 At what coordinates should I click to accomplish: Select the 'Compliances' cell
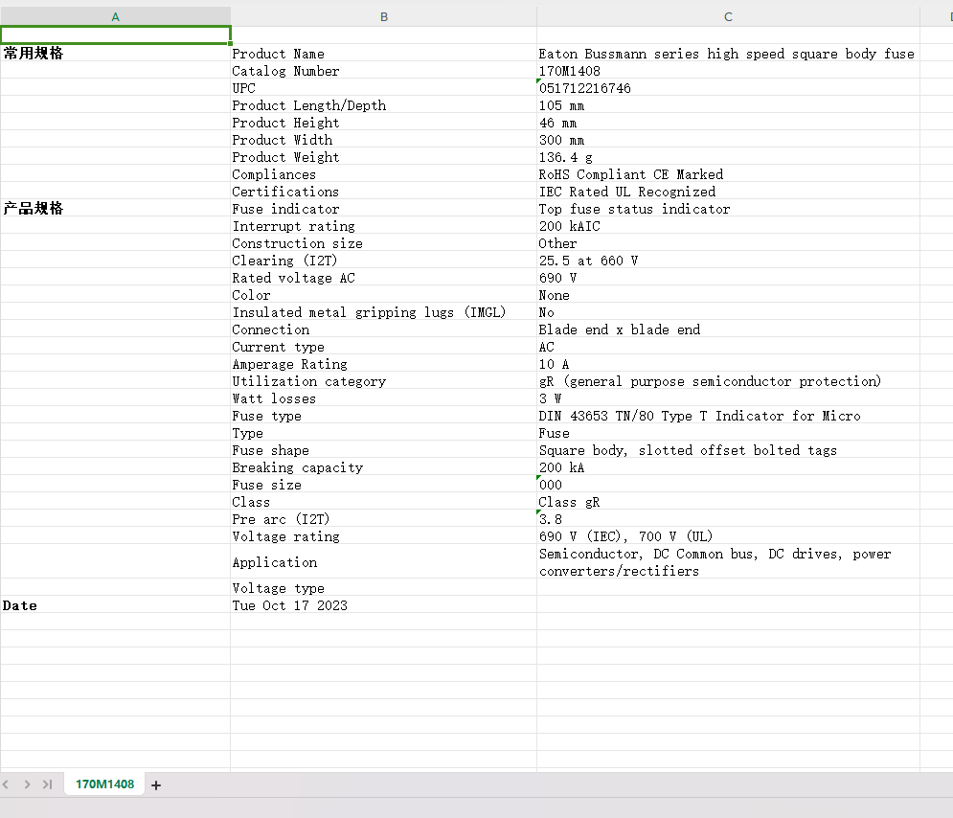[x=383, y=174]
